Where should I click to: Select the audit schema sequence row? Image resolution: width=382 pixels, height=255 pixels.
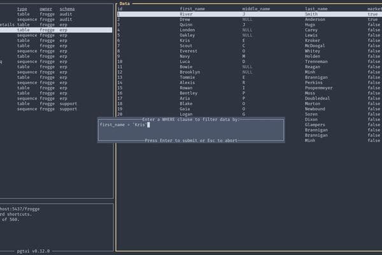[56, 20]
